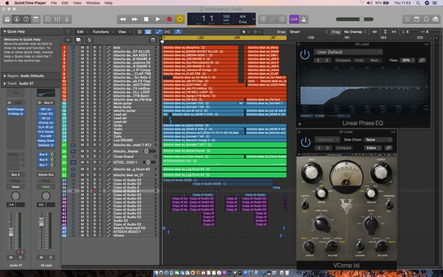Viewport: 443px width, 277px height.
Task: Click the Bus 5 send slot
Action: point(44,154)
